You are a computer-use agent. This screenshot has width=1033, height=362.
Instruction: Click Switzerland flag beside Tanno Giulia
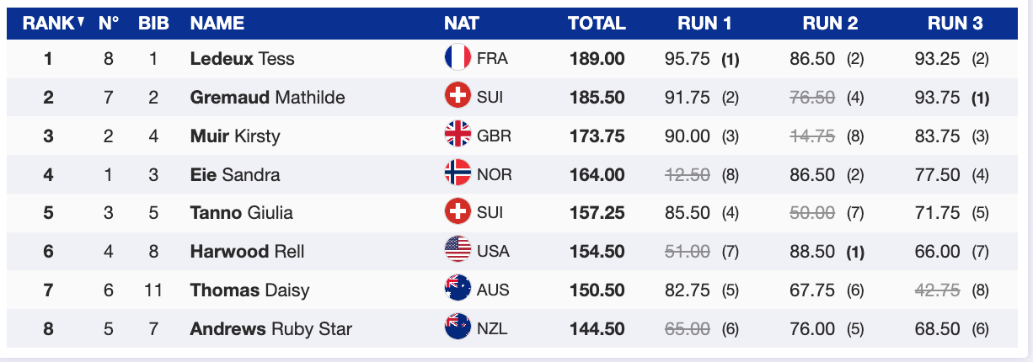point(458,213)
